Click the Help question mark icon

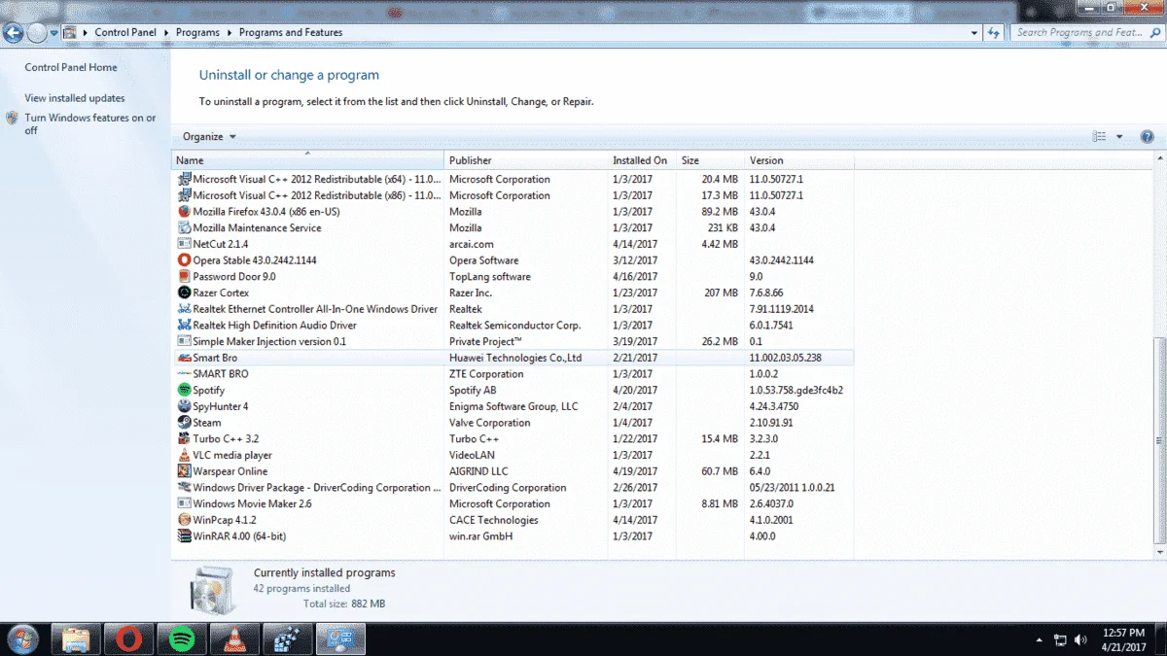click(x=1149, y=137)
